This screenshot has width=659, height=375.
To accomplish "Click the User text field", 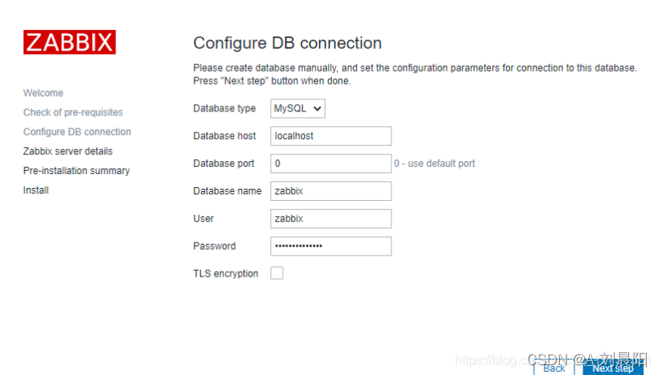I will pyautogui.click(x=330, y=219).
